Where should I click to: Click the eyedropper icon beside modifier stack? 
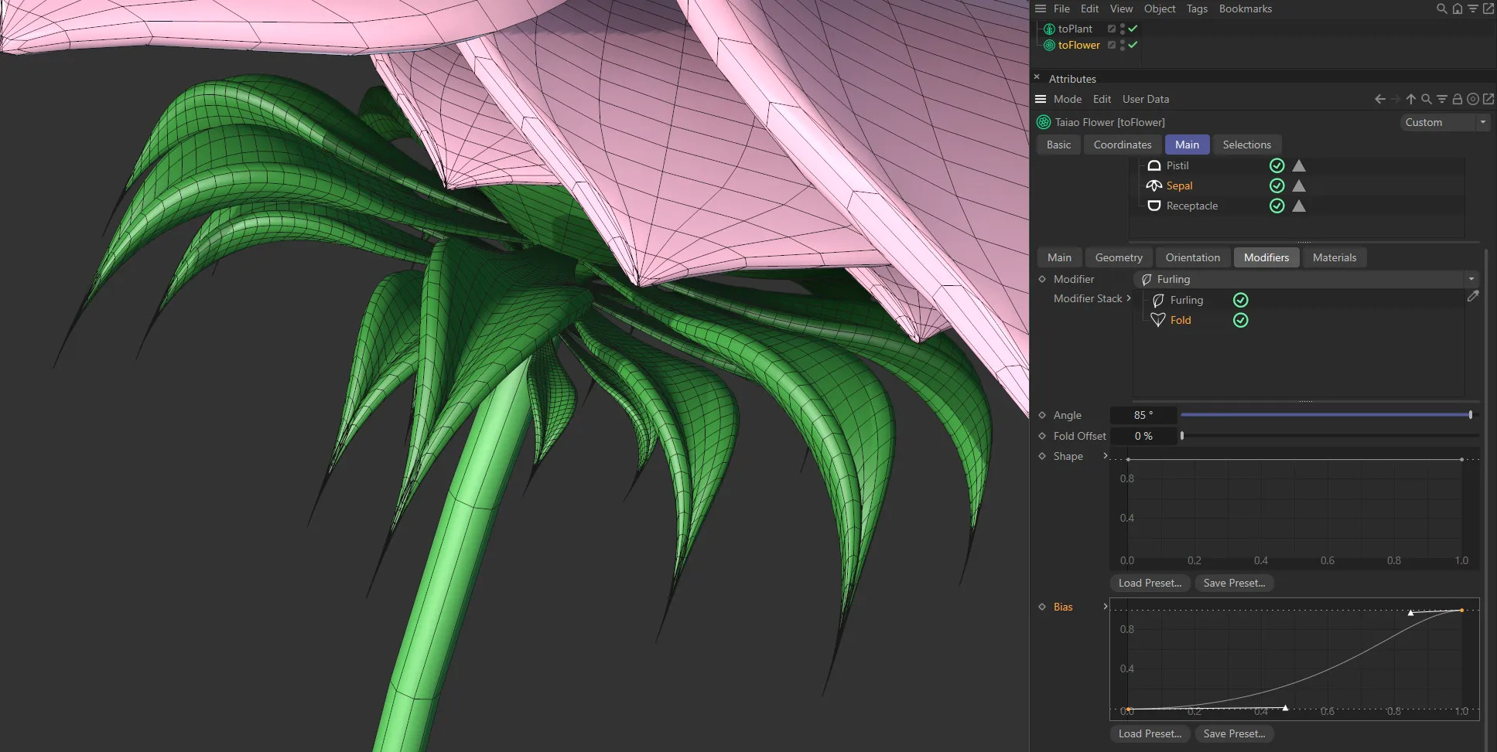coord(1474,296)
